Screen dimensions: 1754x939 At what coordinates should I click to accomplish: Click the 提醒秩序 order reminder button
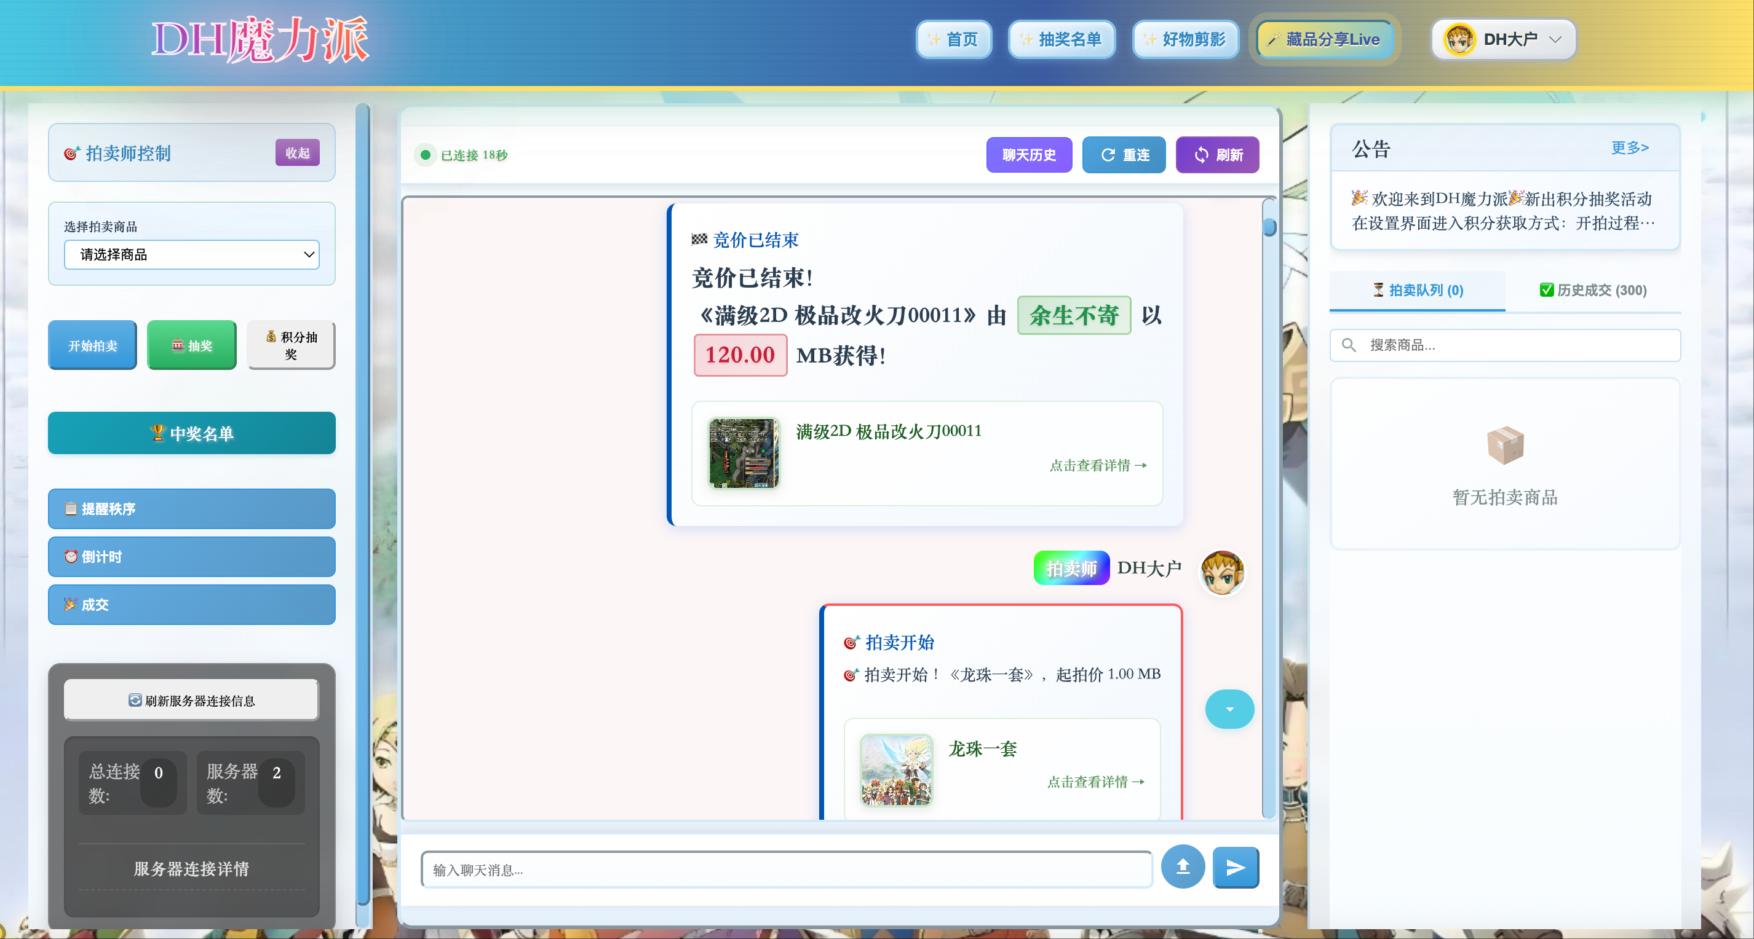[x=191, y=508]
